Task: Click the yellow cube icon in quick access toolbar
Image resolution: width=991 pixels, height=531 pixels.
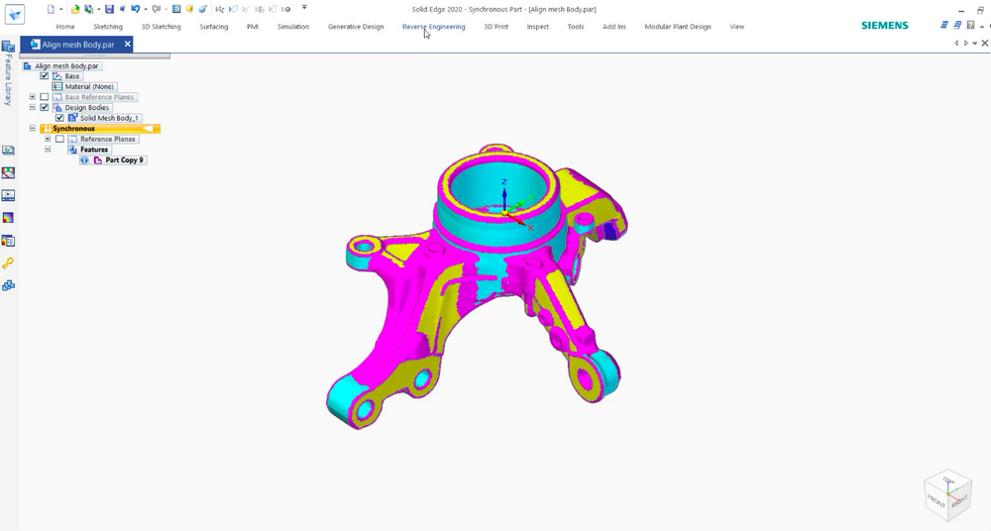Action: point(189,9)
